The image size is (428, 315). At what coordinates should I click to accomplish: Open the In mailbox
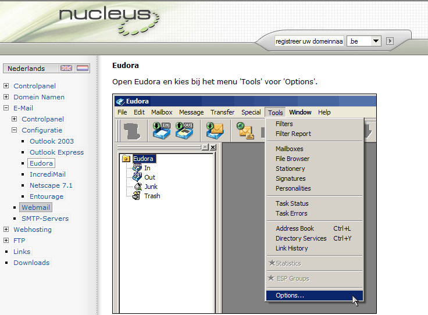coord(147,168)
